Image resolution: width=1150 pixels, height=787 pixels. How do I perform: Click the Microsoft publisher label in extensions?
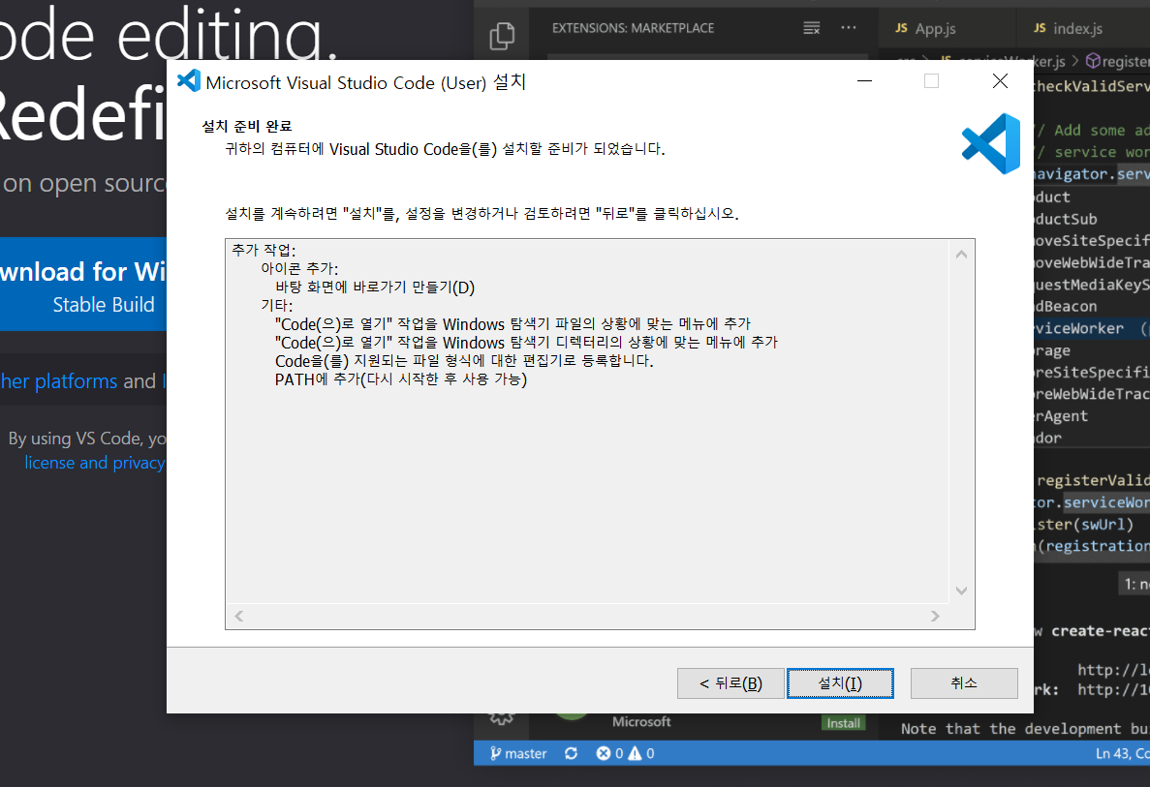click(641, 722)
